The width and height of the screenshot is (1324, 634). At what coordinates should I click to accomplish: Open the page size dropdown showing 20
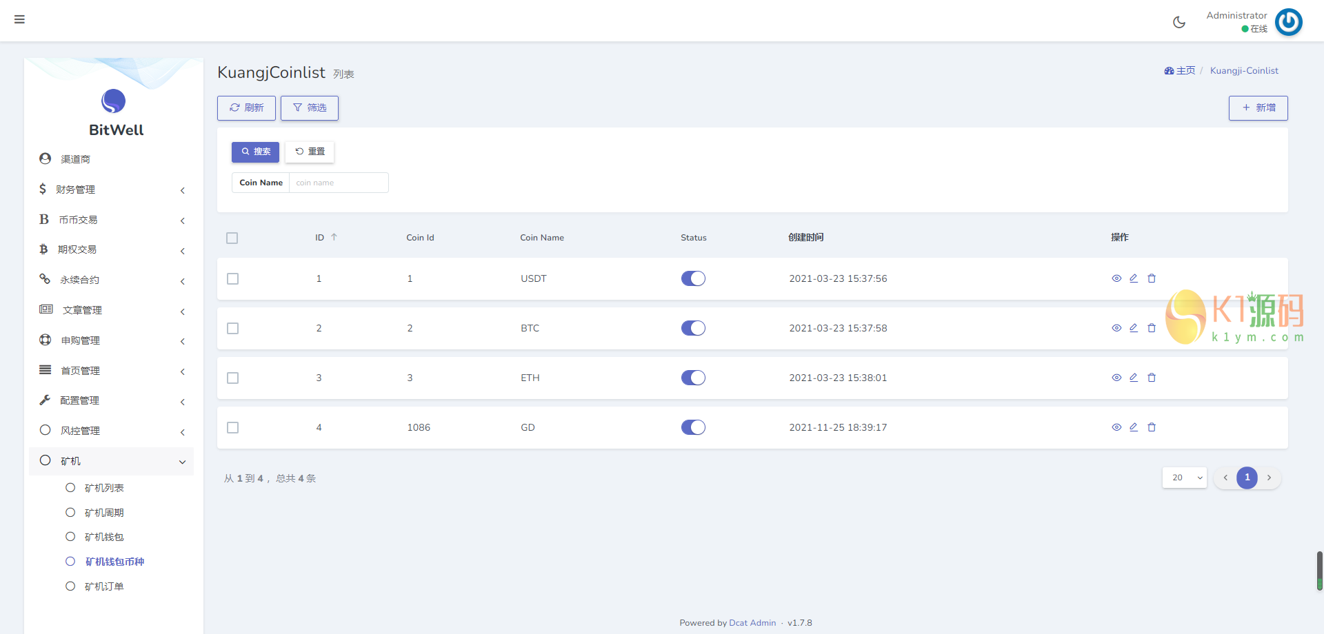(x=1184, y=478)
